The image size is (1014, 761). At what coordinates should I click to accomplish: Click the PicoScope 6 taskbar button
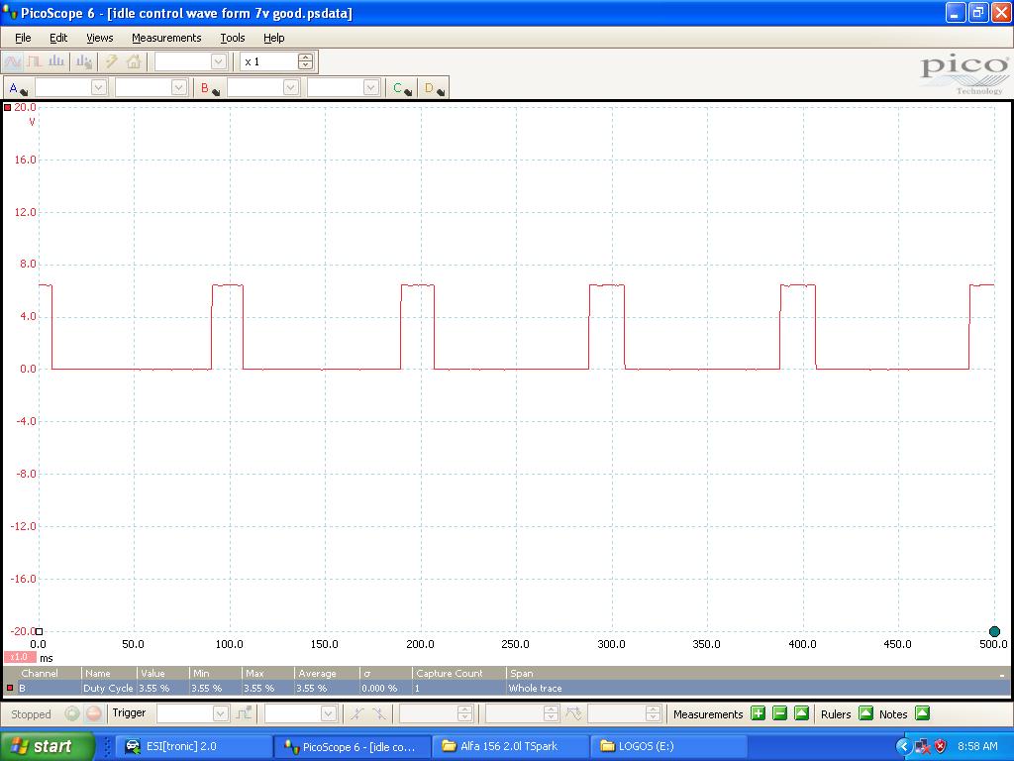click(352, 746)
